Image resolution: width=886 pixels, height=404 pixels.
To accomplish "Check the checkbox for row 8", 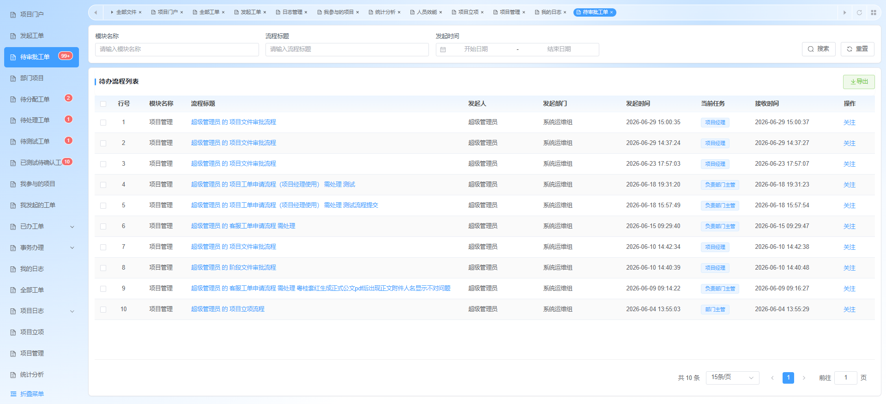I will 103,268.
